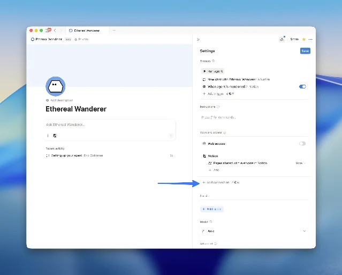
Task: Open sidebar icon with red notification badge
Action: pos(48,30)
